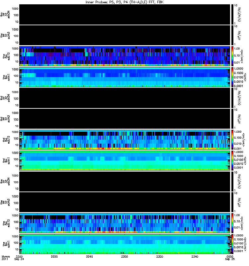249x266 pixels.
Task: Select the the fbk edc12 color bar
Action: (233, 223)
